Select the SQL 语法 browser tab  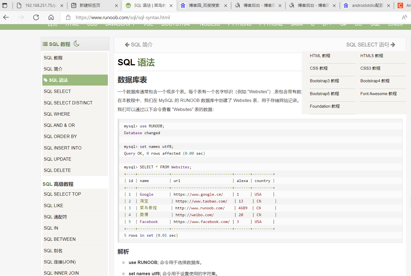(149, 5)
